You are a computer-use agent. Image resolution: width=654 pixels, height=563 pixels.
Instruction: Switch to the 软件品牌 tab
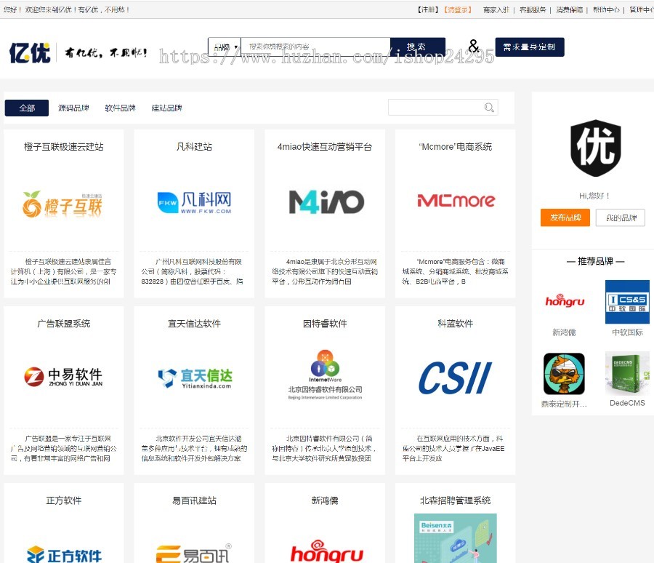pyautogui.click(x=120, y=107)
